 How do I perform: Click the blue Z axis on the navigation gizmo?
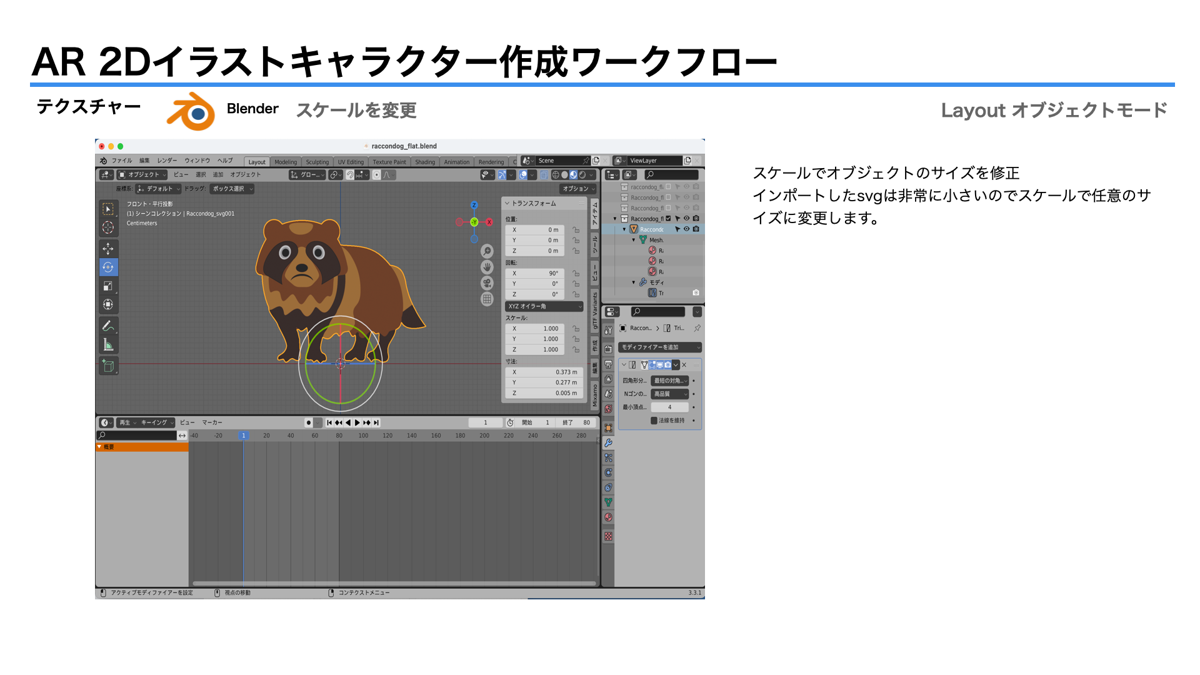(474, 205)
